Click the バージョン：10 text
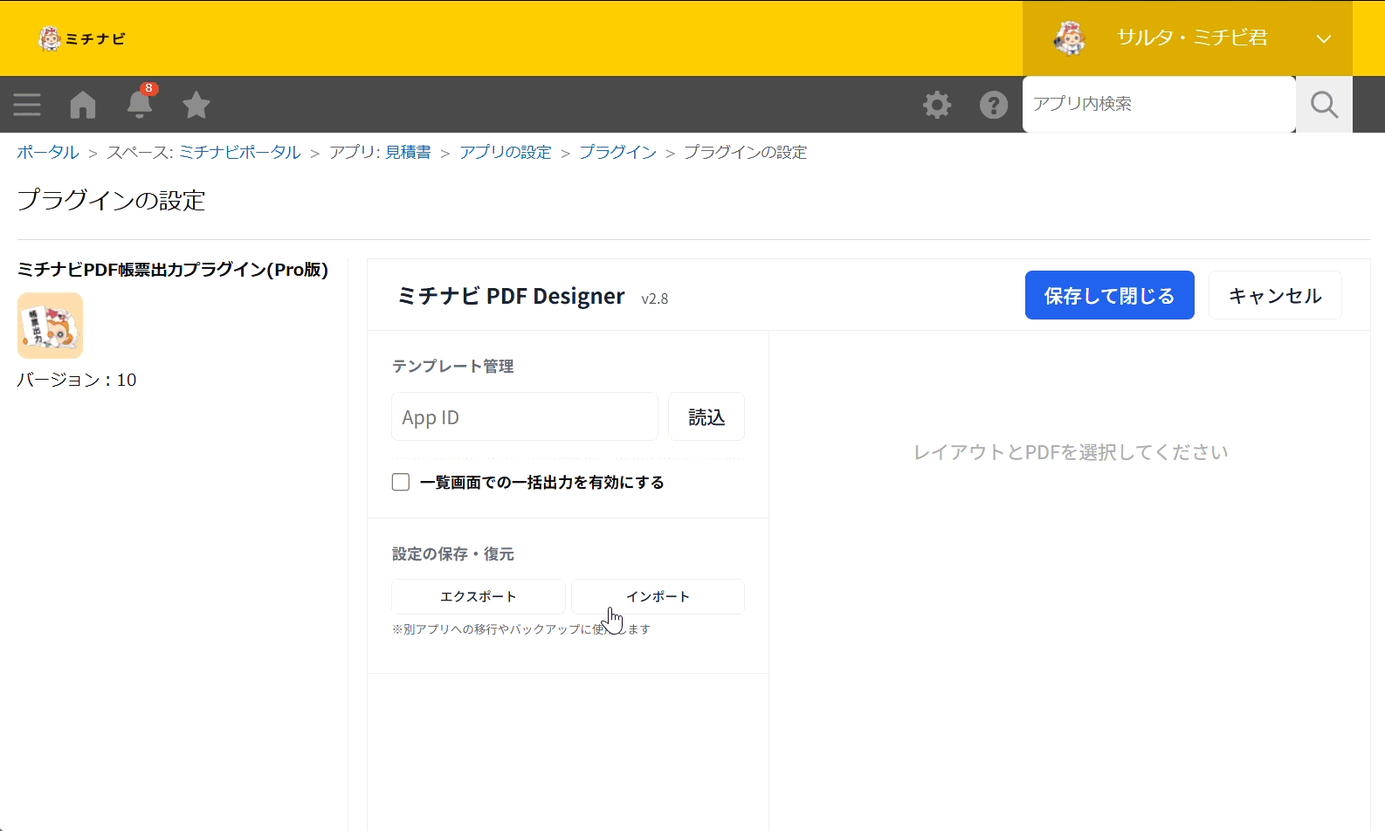 point(77,380)
